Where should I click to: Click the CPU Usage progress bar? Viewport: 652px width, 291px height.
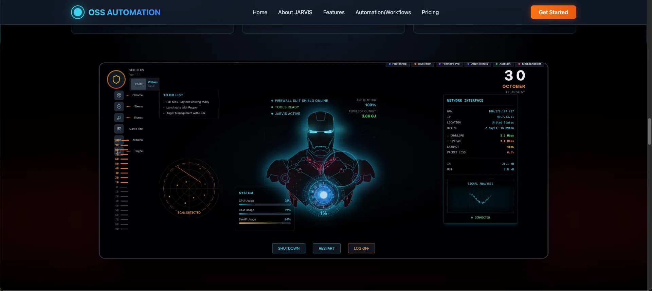click(x=265, y=205)
